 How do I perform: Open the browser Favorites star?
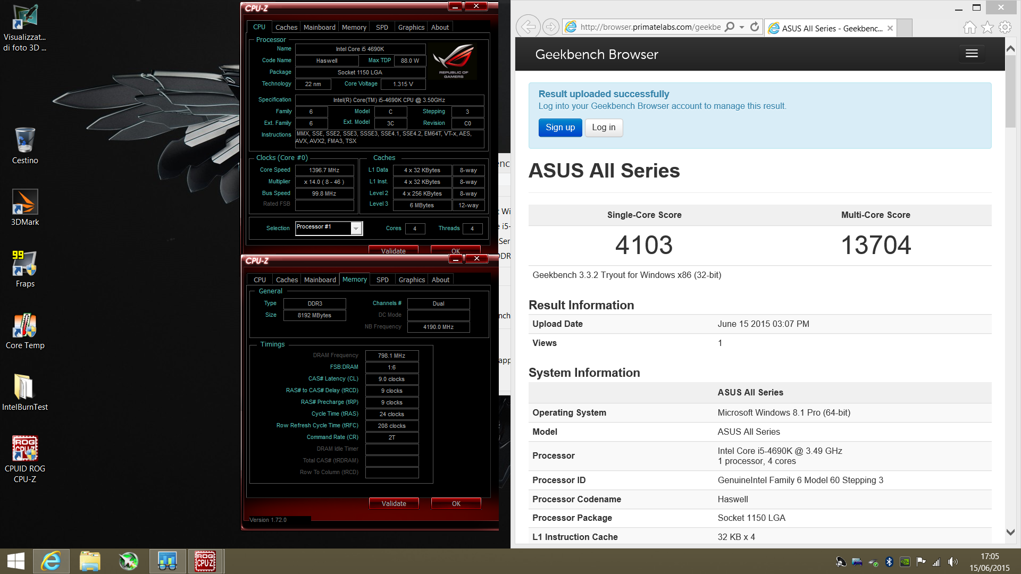coord(987,27)
